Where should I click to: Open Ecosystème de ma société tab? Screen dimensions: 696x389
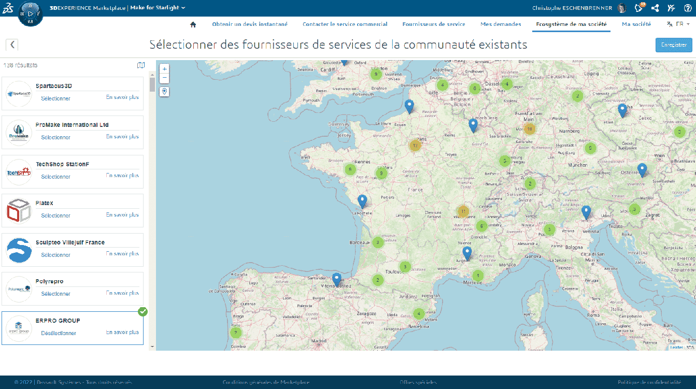[572, 24]
